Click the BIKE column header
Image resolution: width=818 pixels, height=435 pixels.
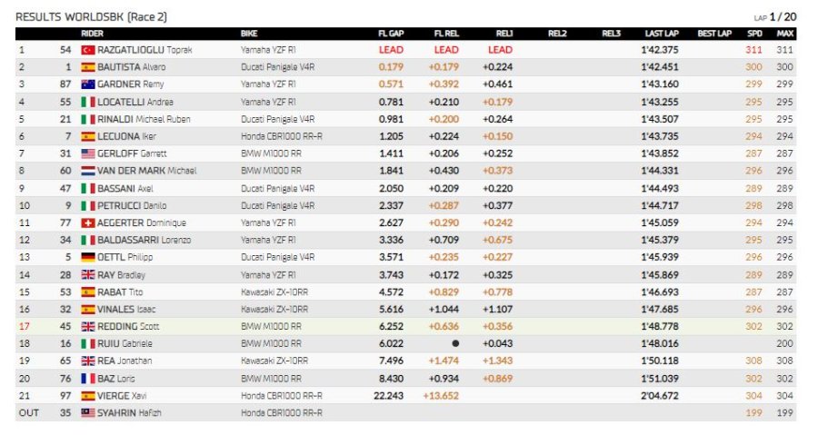coord(249,33)
